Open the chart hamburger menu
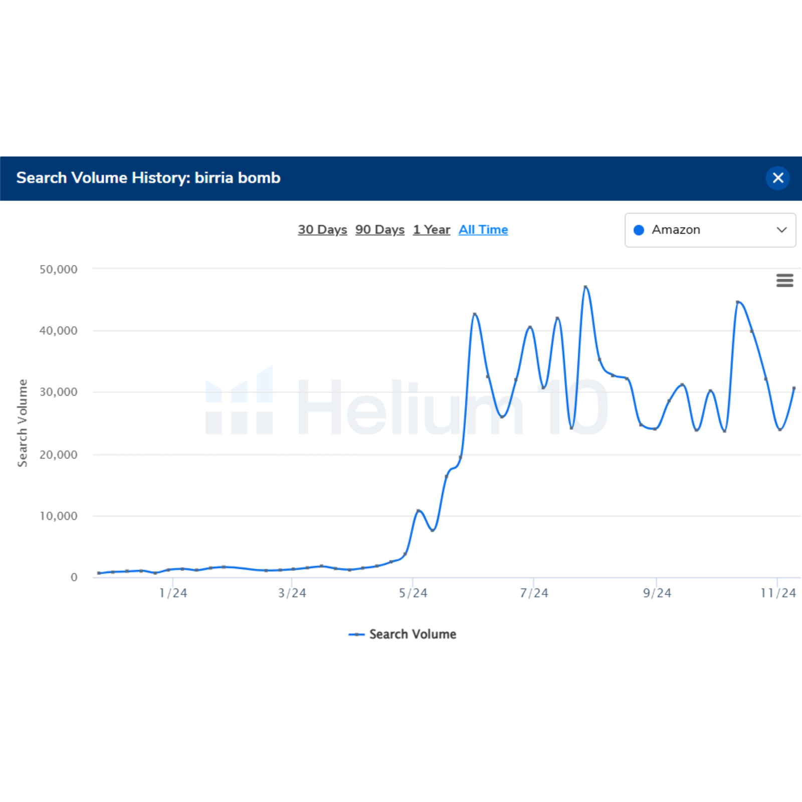This screenshot has height=802, width=802. tap(784, 280)
